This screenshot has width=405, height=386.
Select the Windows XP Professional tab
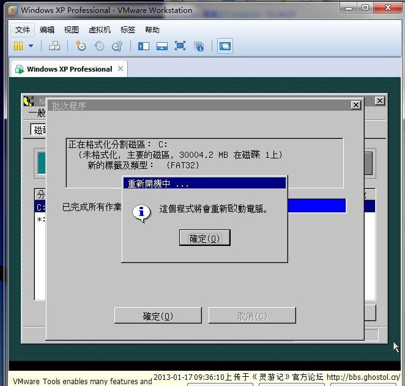[x=69, y=69]
